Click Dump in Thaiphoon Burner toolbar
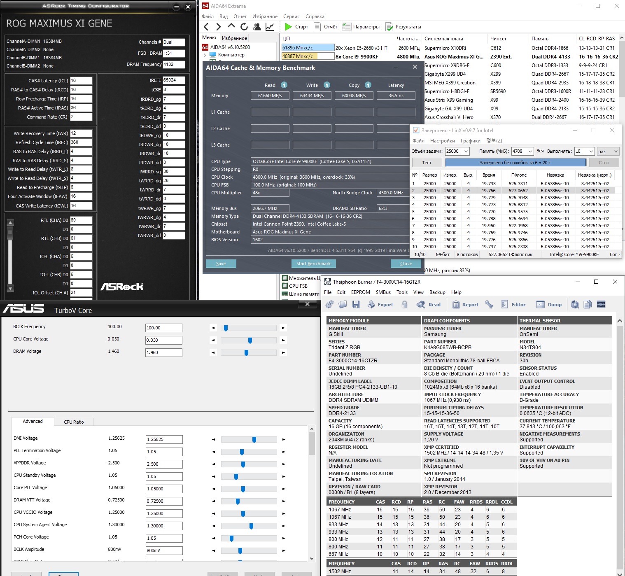Image resolution: width=625 pixels, height=576 pixels. tap(549, 305)
